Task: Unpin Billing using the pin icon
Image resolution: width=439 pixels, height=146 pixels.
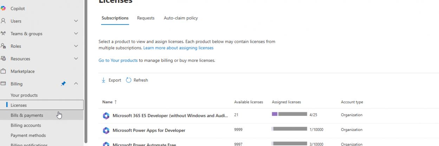Action: (x=63, y=84)
